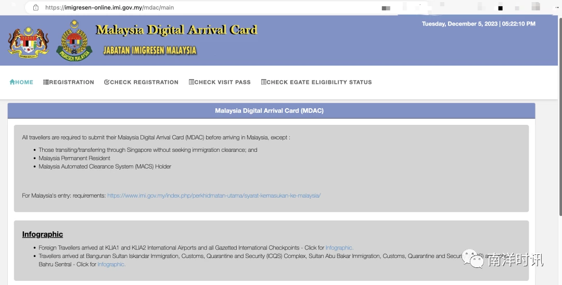The width and height of the screenshot is (562, 285).
Task: Click the Malaysia Digital Arrival Card banner title
Action: point(176,30)
